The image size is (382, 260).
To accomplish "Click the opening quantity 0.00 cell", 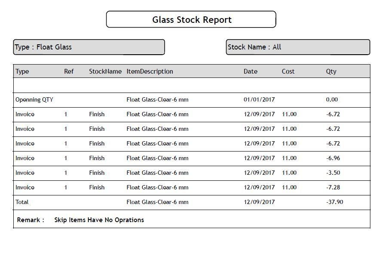I will click(x=332, y=100).
